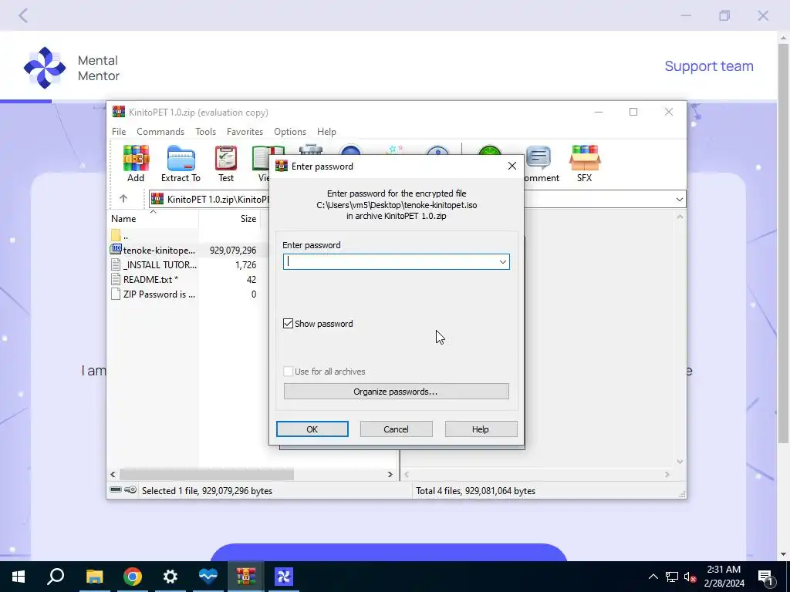The height and width of the screenshot is (592, 790).
Task: Open the Tools menu
Action: coord(205,131)
